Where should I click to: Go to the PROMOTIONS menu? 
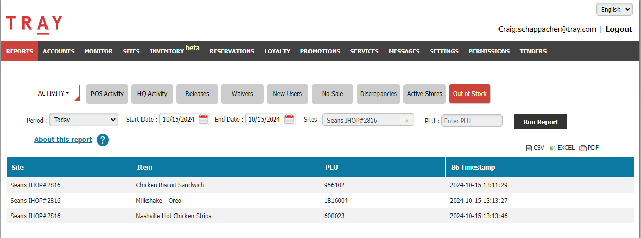320,51
